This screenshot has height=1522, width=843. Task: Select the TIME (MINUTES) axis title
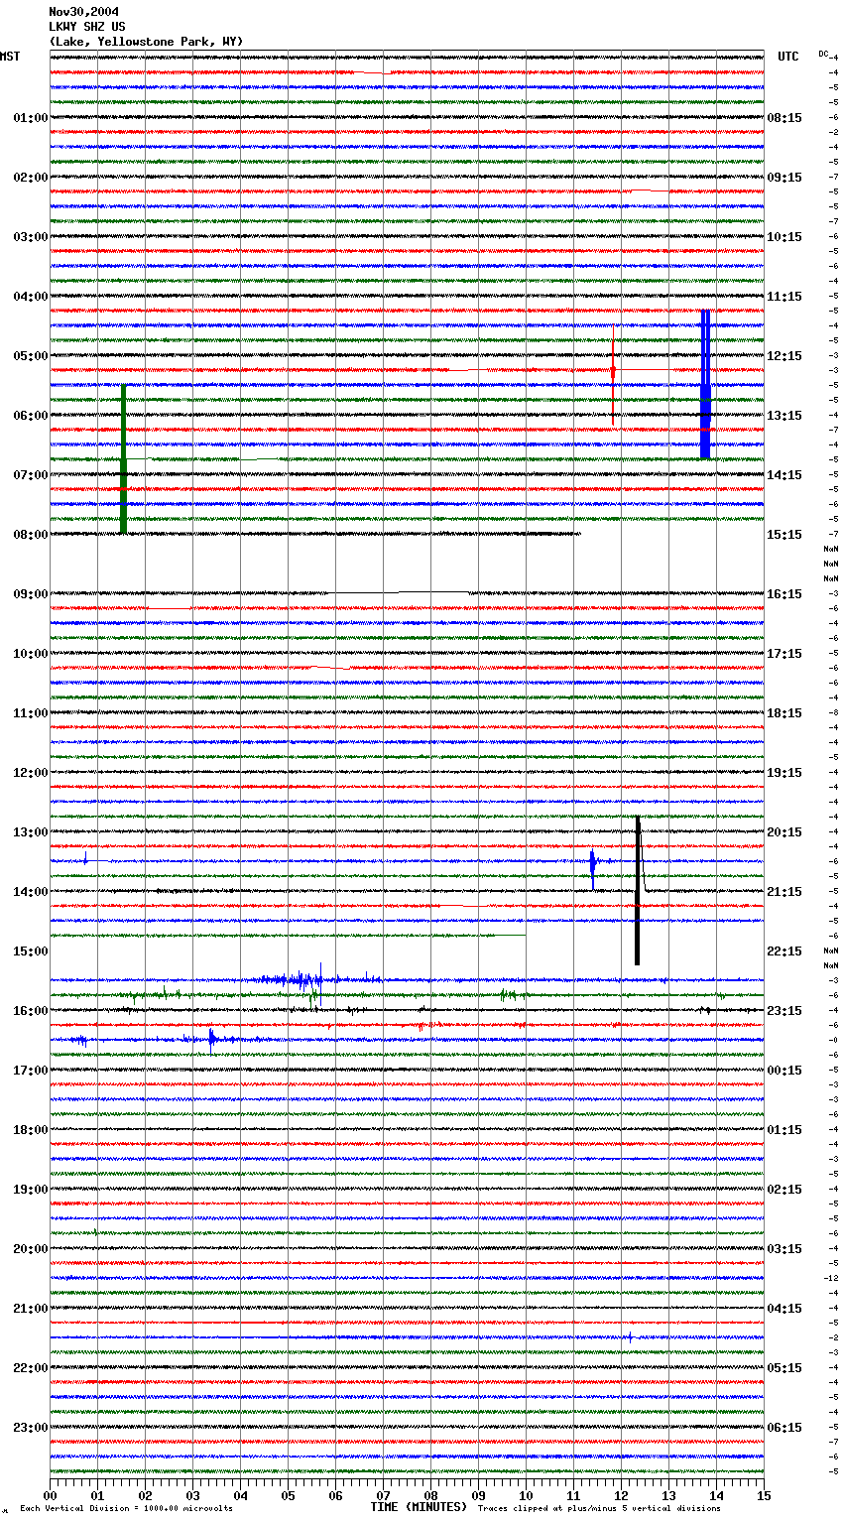(x=418, y=1507)
